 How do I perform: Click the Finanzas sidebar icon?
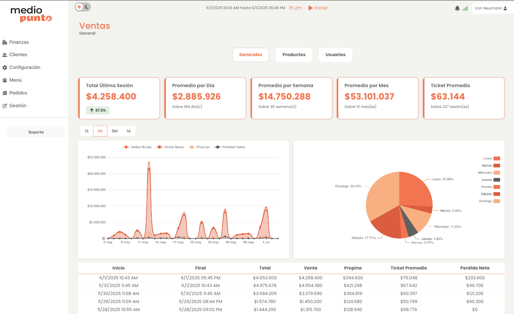pyautogui.click(x=5, y=42)
